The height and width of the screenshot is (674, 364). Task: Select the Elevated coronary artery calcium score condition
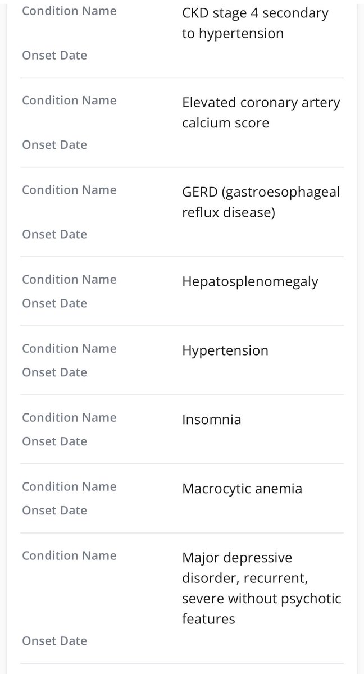261,112
